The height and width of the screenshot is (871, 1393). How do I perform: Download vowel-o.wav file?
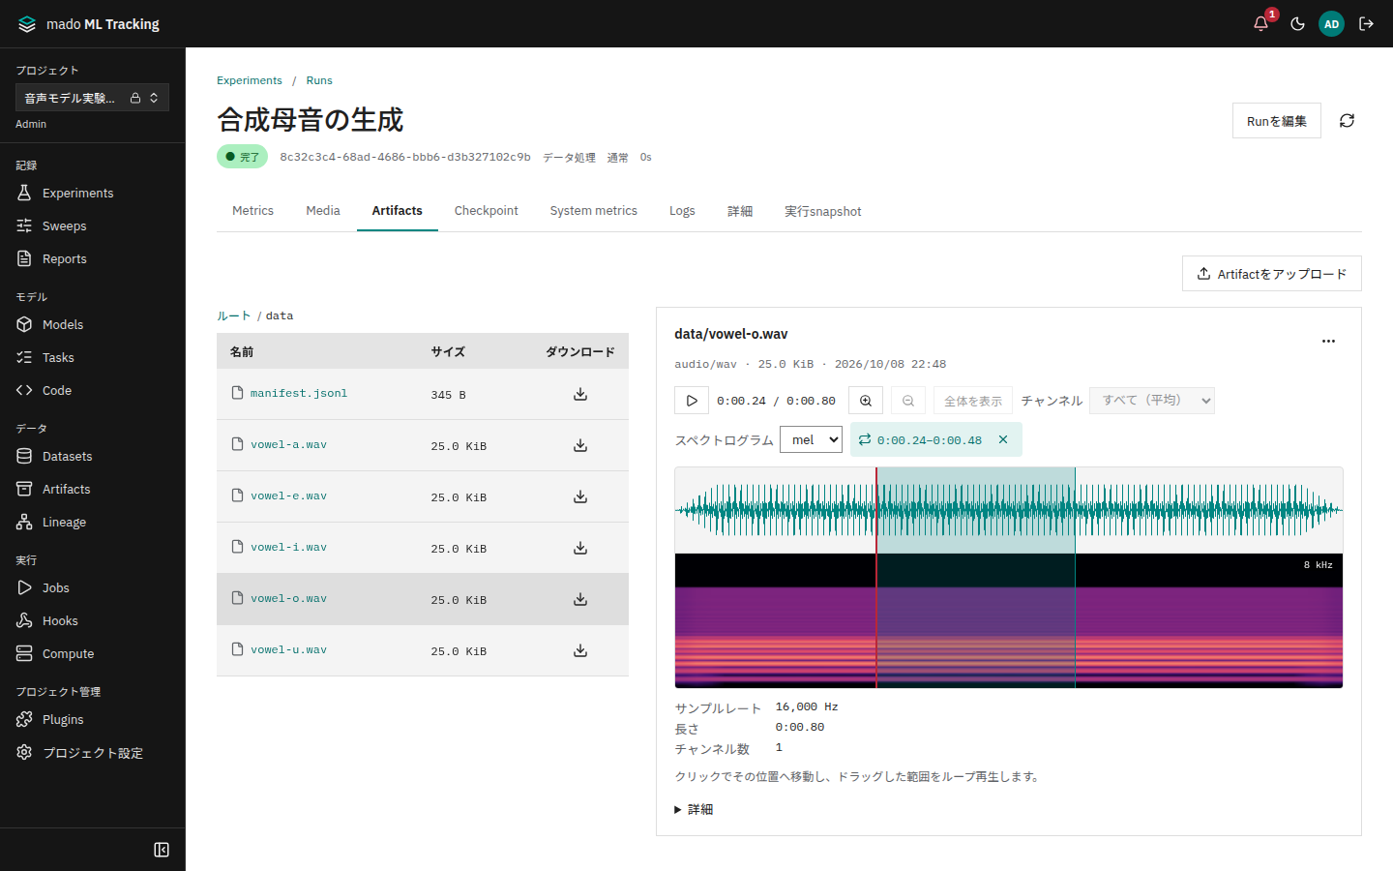pyautogui.click(x=580, y=599)
